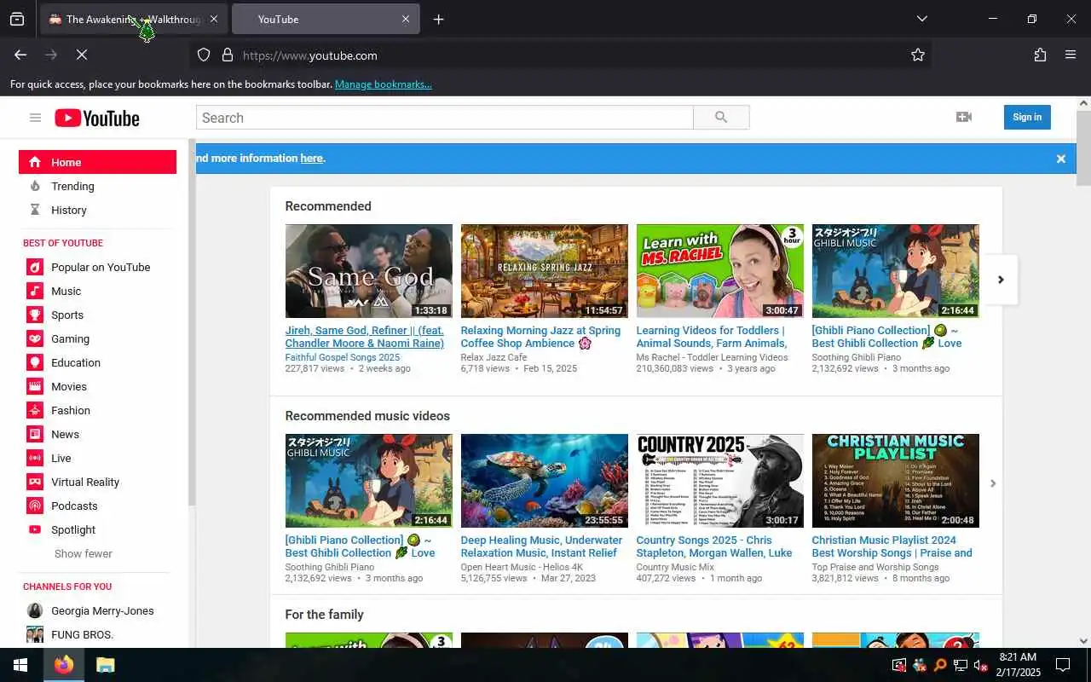This screenshot has height=682, width=1091.
Task: Click the Trending flame icon
Action: [x=35, y=186]
